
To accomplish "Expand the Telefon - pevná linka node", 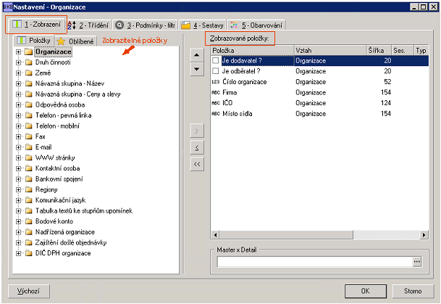I will pyautogui.click(x=18, y=115).
